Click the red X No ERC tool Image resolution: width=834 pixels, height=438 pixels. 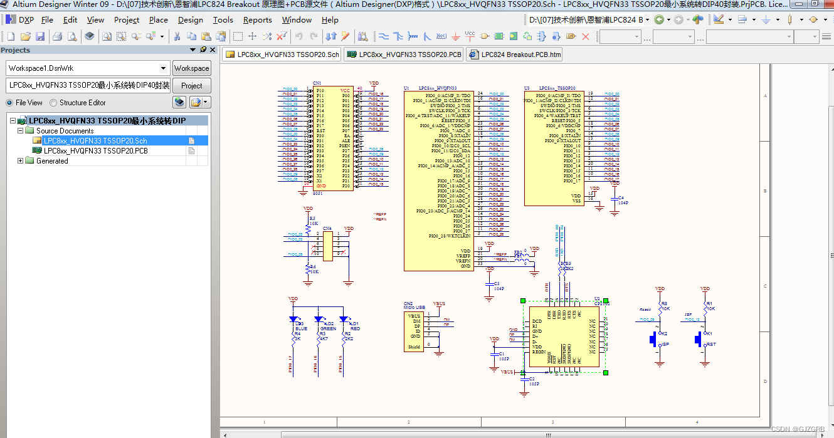[586, 36]
